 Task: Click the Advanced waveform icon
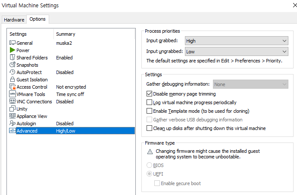(13, 131)
